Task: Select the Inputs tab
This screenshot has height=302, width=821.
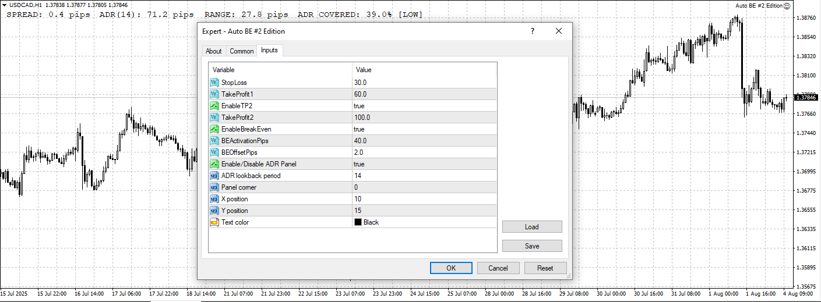Action: [x=269, y=51]
